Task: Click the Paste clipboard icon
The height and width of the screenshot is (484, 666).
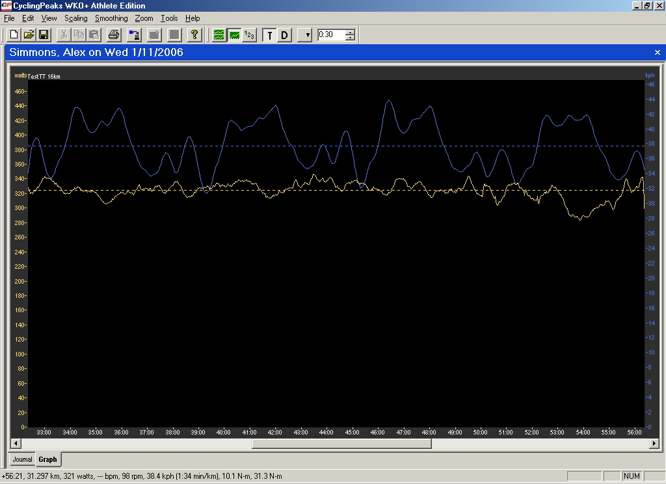Action: 94,35
